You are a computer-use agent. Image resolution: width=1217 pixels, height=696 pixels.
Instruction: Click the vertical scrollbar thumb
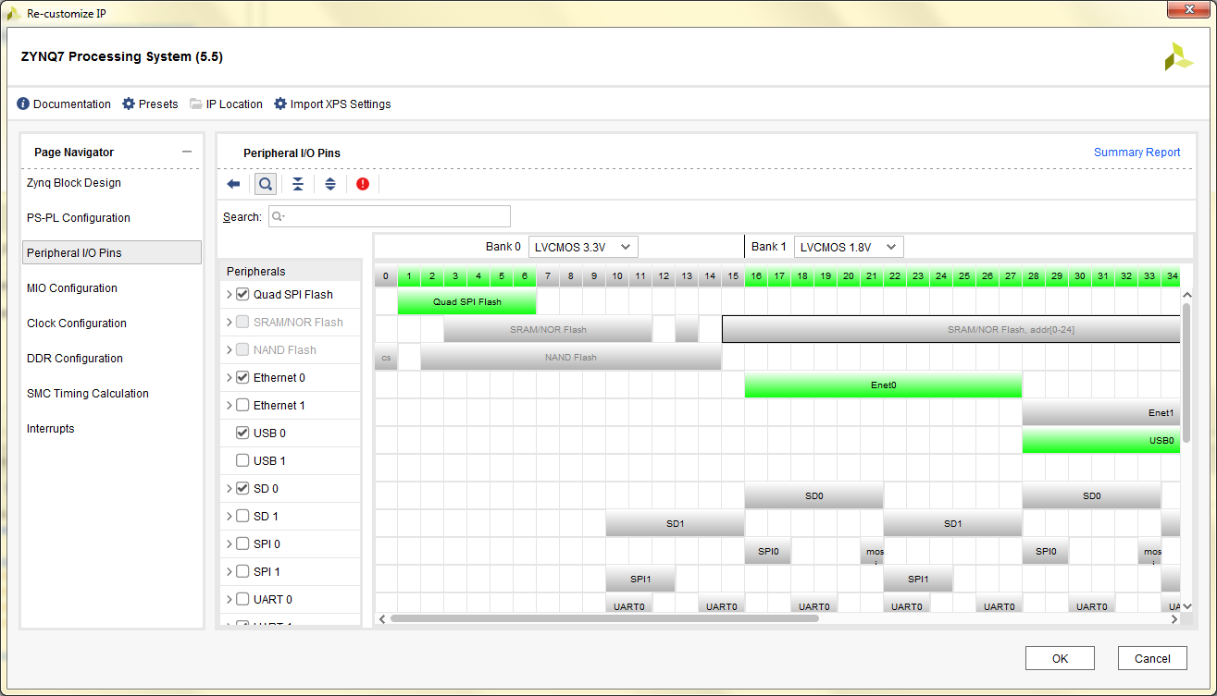point(1187,372)
